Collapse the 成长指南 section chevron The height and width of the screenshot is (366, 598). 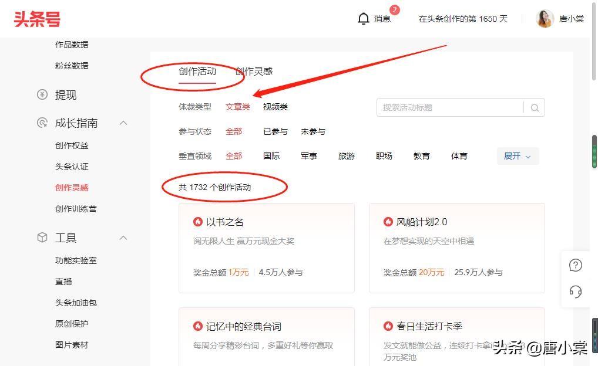point(123,123)
